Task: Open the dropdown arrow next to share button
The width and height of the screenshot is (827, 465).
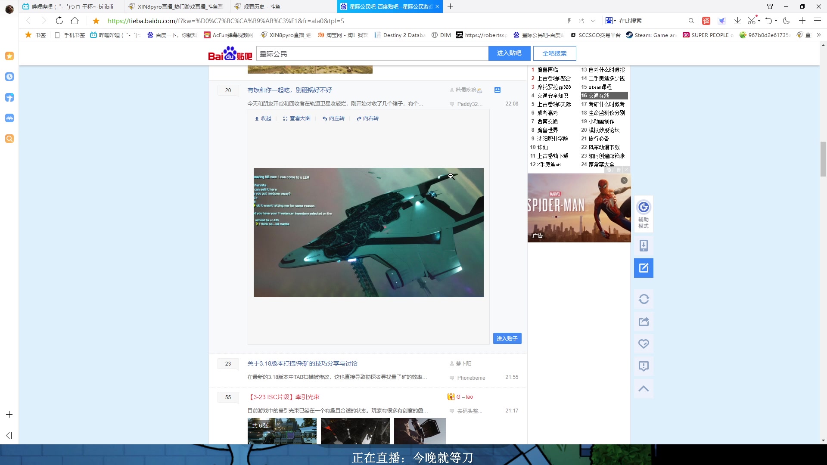Action: 593,21
